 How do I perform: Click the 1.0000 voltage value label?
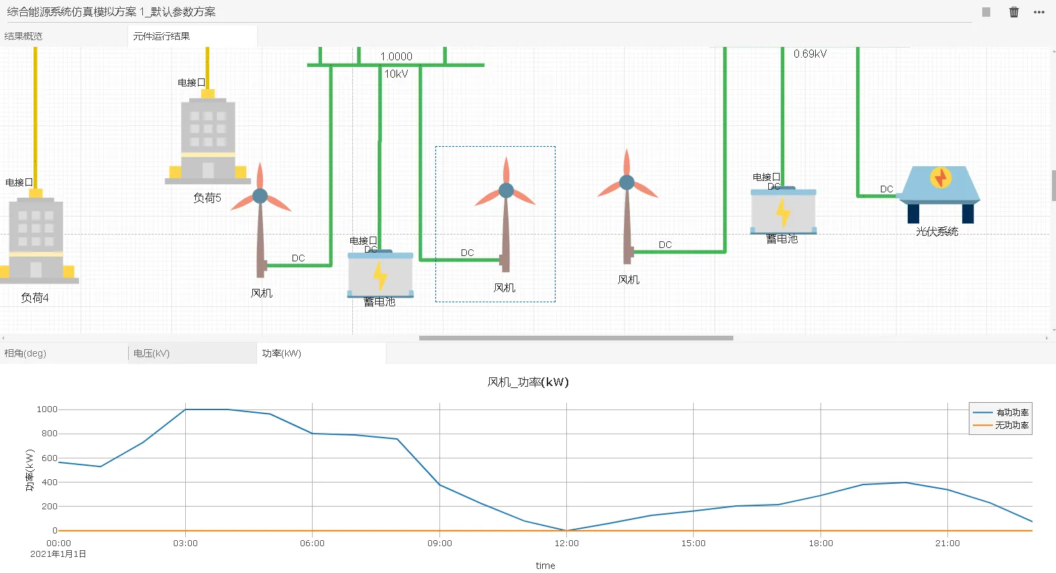pos(396,56)
